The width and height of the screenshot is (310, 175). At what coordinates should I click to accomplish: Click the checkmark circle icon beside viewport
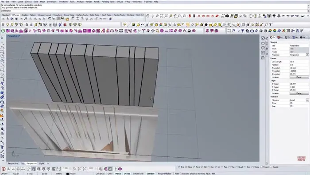tap(263, 38)
